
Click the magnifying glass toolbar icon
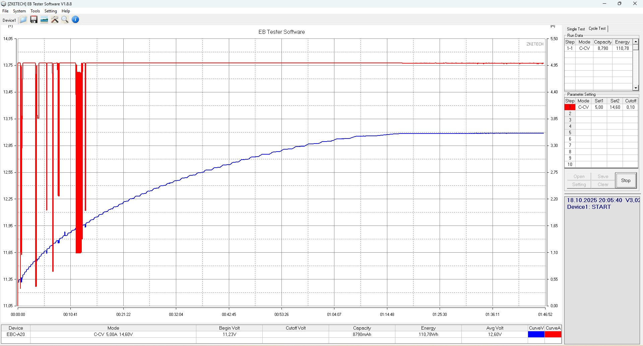tap(65, 20)
